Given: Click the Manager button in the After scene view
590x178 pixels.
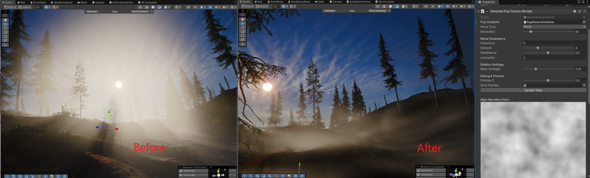Looking at the screenshot, I should [x=330, y=11].
